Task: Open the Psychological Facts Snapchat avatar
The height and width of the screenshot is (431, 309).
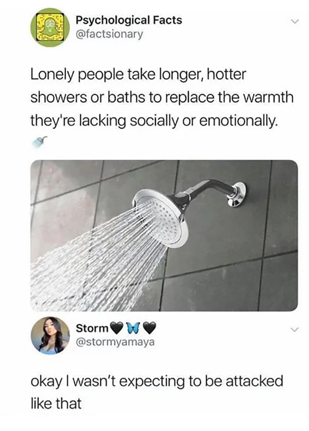Action: [50, 27]
